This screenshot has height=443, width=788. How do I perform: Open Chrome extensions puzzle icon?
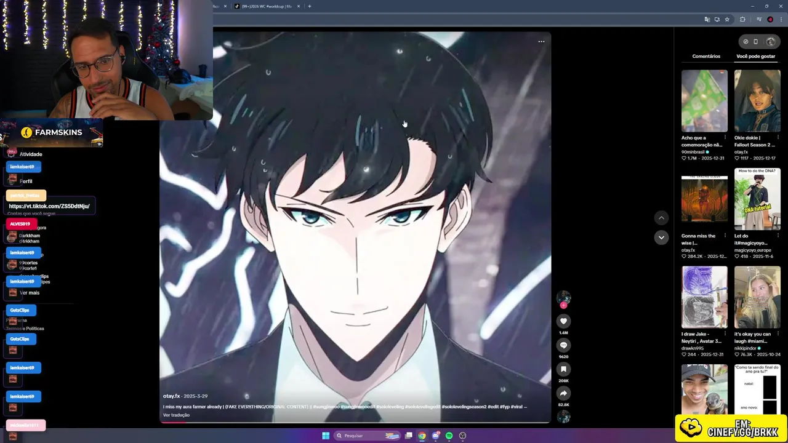point(742,20)
